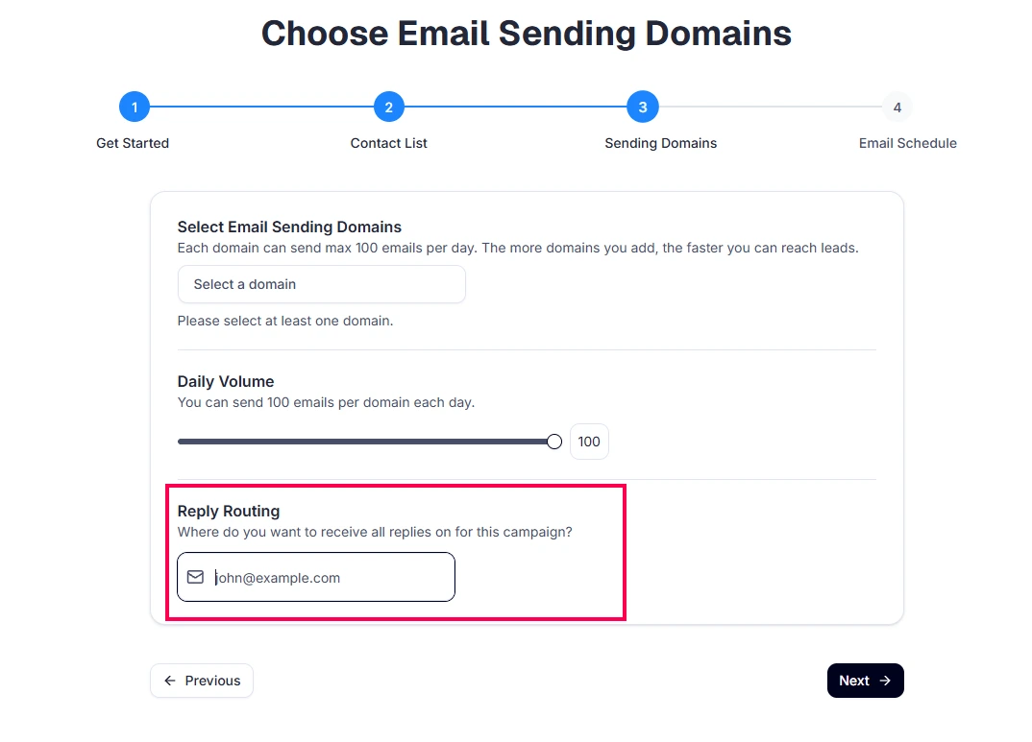Focus the reply email input field
This screenshot has width=1032, height=742.
[327, 578]
